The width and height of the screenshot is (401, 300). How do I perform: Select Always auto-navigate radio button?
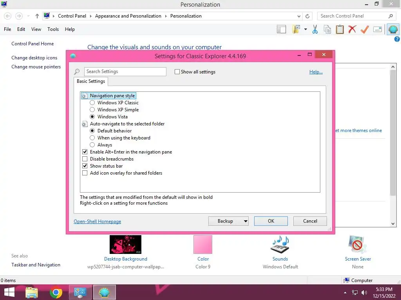(92, 145)
